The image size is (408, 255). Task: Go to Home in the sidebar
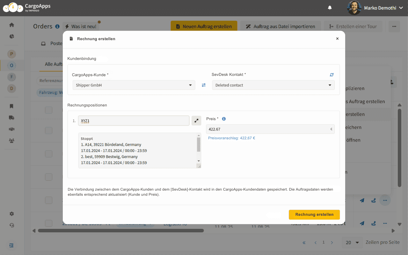[12, 25]
